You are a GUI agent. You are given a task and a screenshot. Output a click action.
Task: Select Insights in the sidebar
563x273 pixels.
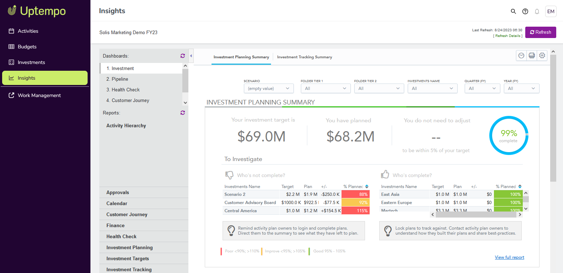[x=45, y=78]
